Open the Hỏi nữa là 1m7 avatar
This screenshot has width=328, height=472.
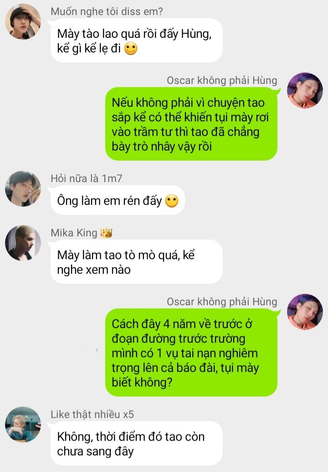(23, 189)
